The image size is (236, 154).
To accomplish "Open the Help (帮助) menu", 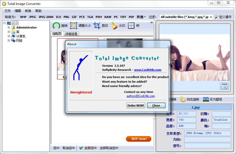I will coord(38,11).
